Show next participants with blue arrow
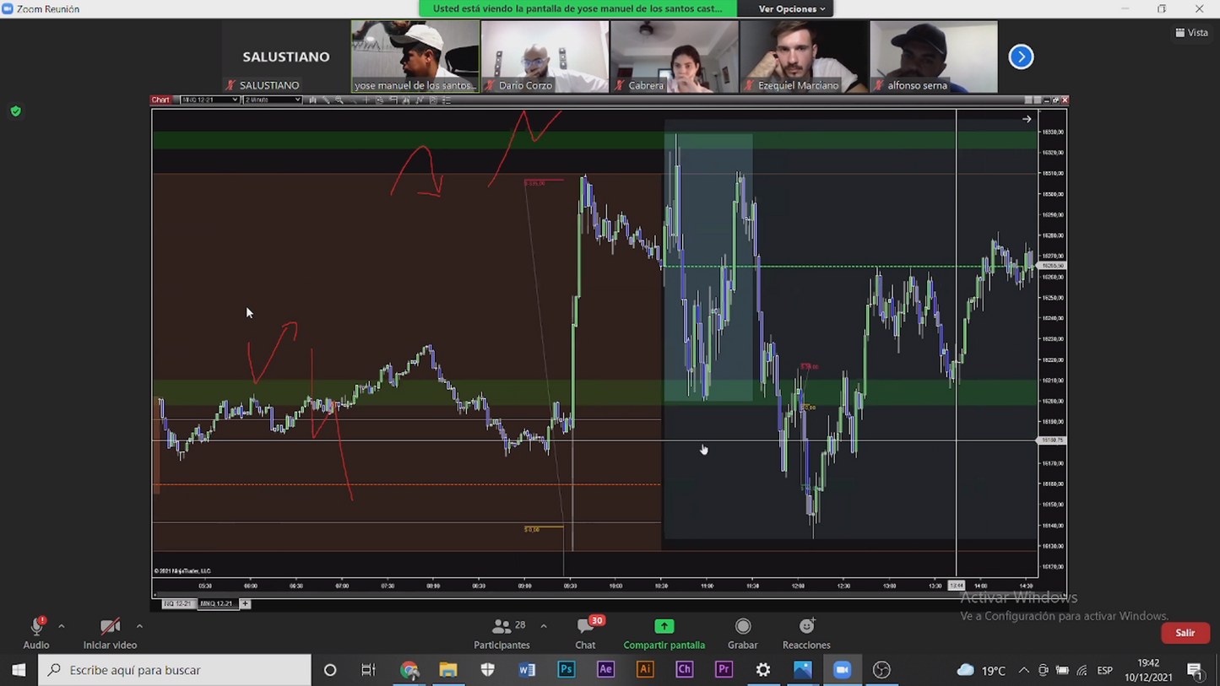Screen dimensions: 1220x686 point(1021,57)
